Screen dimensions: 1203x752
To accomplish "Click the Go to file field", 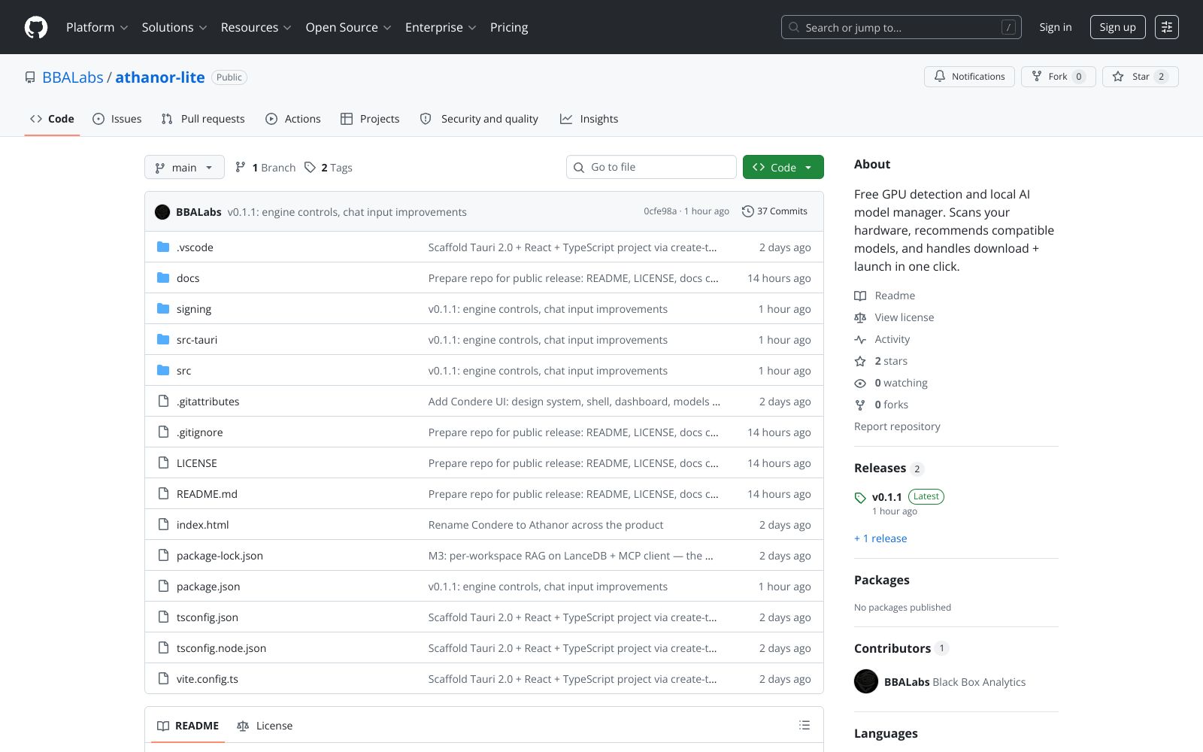I will click(651, 167).
